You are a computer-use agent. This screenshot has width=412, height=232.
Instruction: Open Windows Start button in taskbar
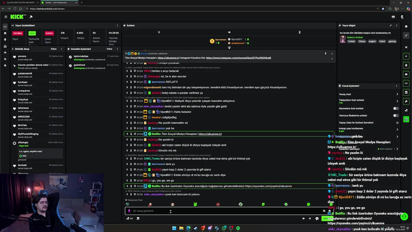tap(174, 228)
